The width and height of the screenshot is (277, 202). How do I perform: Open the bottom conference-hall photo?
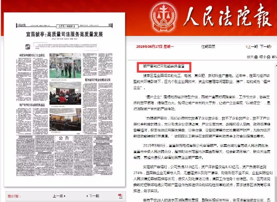(x=65, y=119)
